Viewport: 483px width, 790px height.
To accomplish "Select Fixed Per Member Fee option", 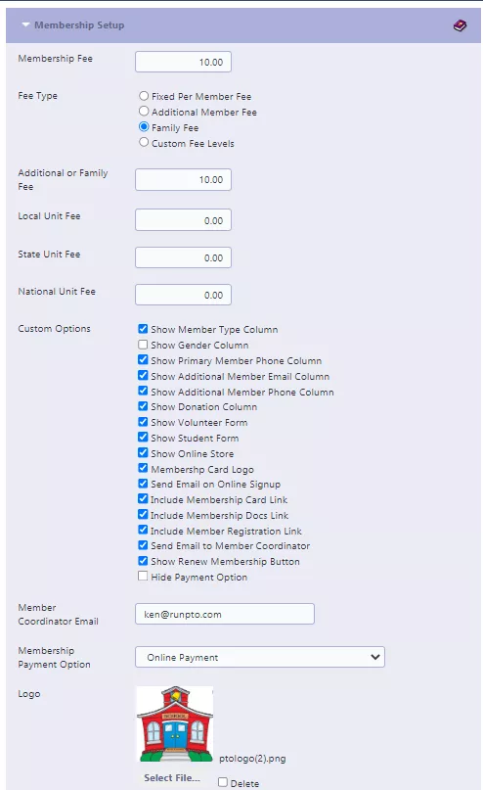I will click(144, 96).
